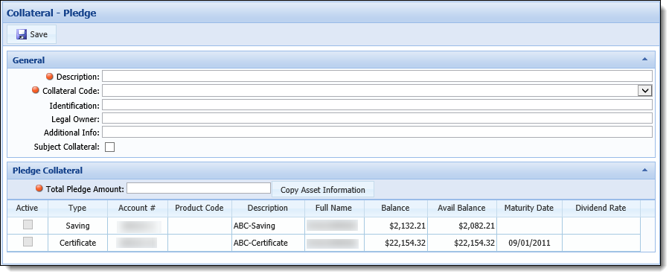Select the Certificate type cell
Viewport: 672px width, 277px height.
[x=77, y=243]
